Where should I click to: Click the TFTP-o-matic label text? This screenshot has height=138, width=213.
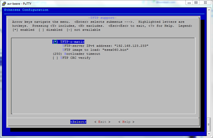coord(72,42)
